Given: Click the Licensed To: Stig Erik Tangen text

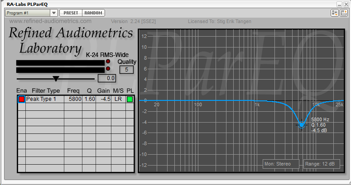Looking at the screenshot, I should click(x=220, y=21).
